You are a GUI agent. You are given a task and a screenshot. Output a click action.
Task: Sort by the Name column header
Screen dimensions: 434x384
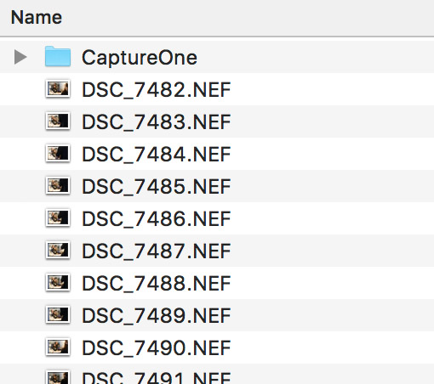(x=37, y=18)
